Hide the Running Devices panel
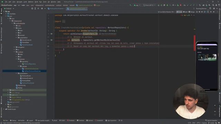 (x=217, y=9)
